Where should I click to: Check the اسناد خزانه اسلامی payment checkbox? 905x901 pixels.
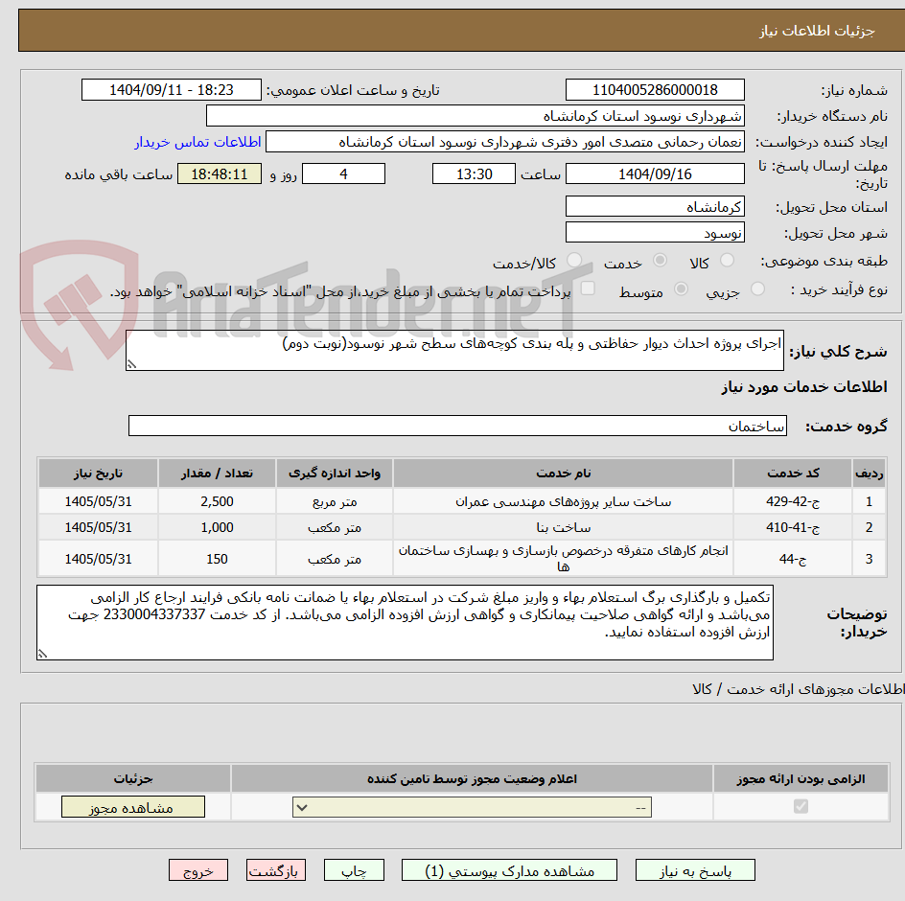pos(586,288)
